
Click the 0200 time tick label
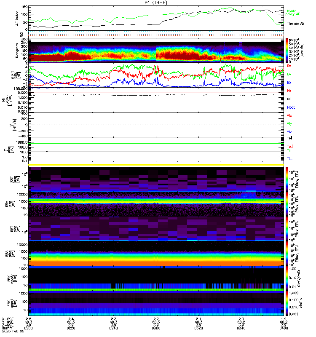pos(28,328)
